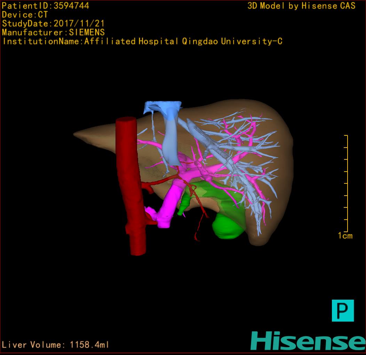This screenshot has height=355, width=366.
Task: Click the 1cm scale label
Action: tap(345, 235)
